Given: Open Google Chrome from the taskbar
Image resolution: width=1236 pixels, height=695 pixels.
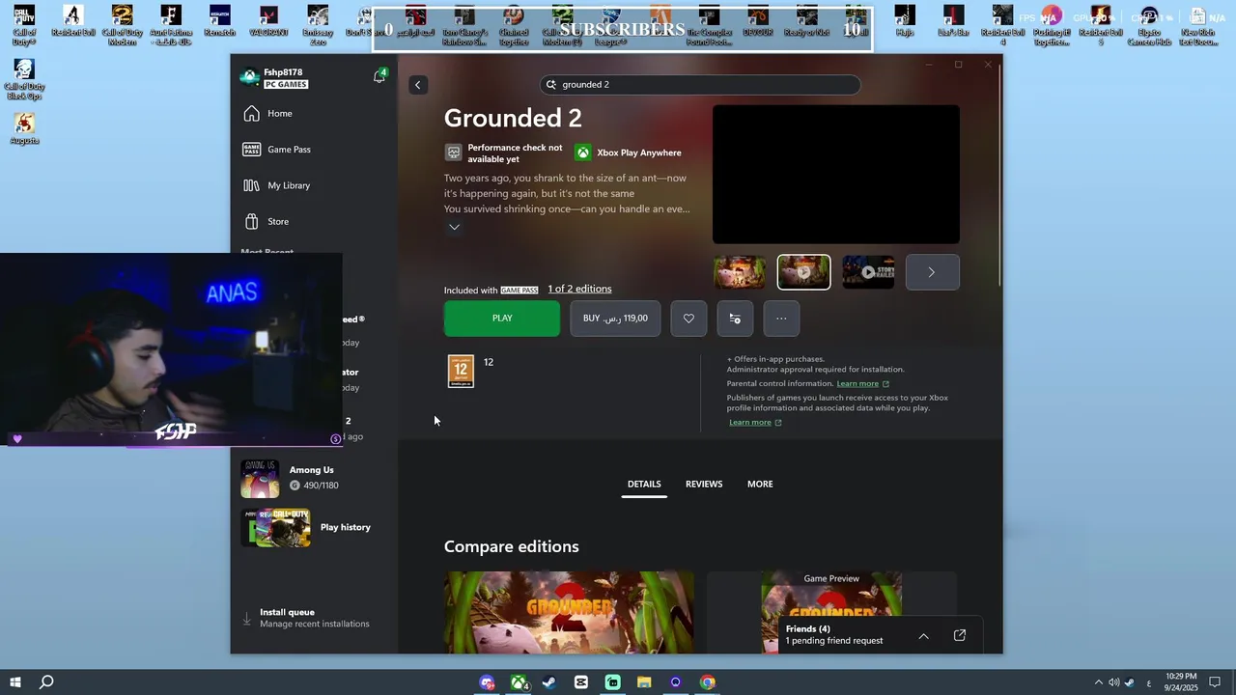Looking at the screenshot, I should (707, 682).
